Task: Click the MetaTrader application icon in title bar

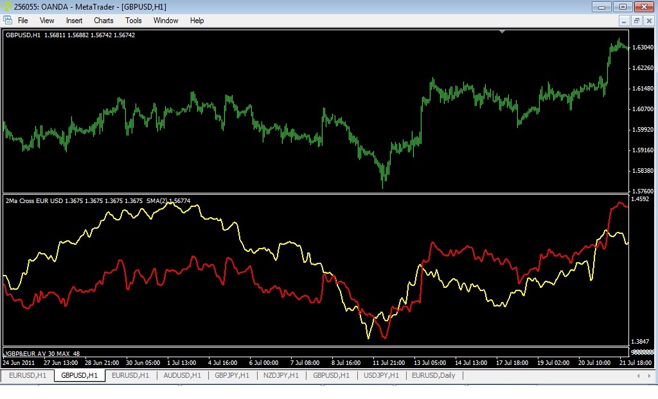Action: [x=6, y=6]
